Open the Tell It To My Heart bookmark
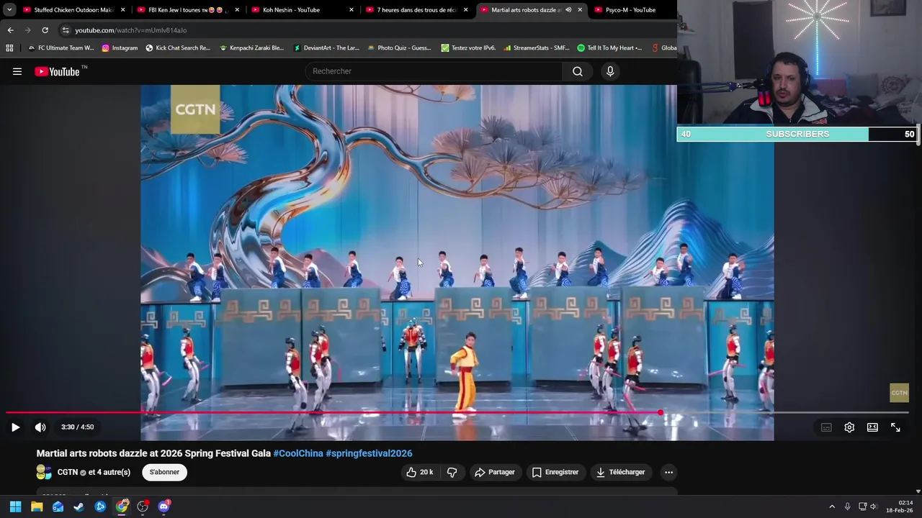Viewport: 922px width, 518px height. (609, 48)
